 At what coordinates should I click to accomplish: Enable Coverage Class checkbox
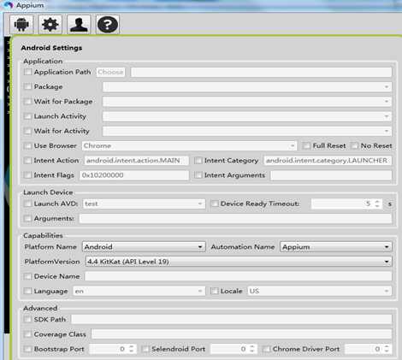[x=27, y=334]
